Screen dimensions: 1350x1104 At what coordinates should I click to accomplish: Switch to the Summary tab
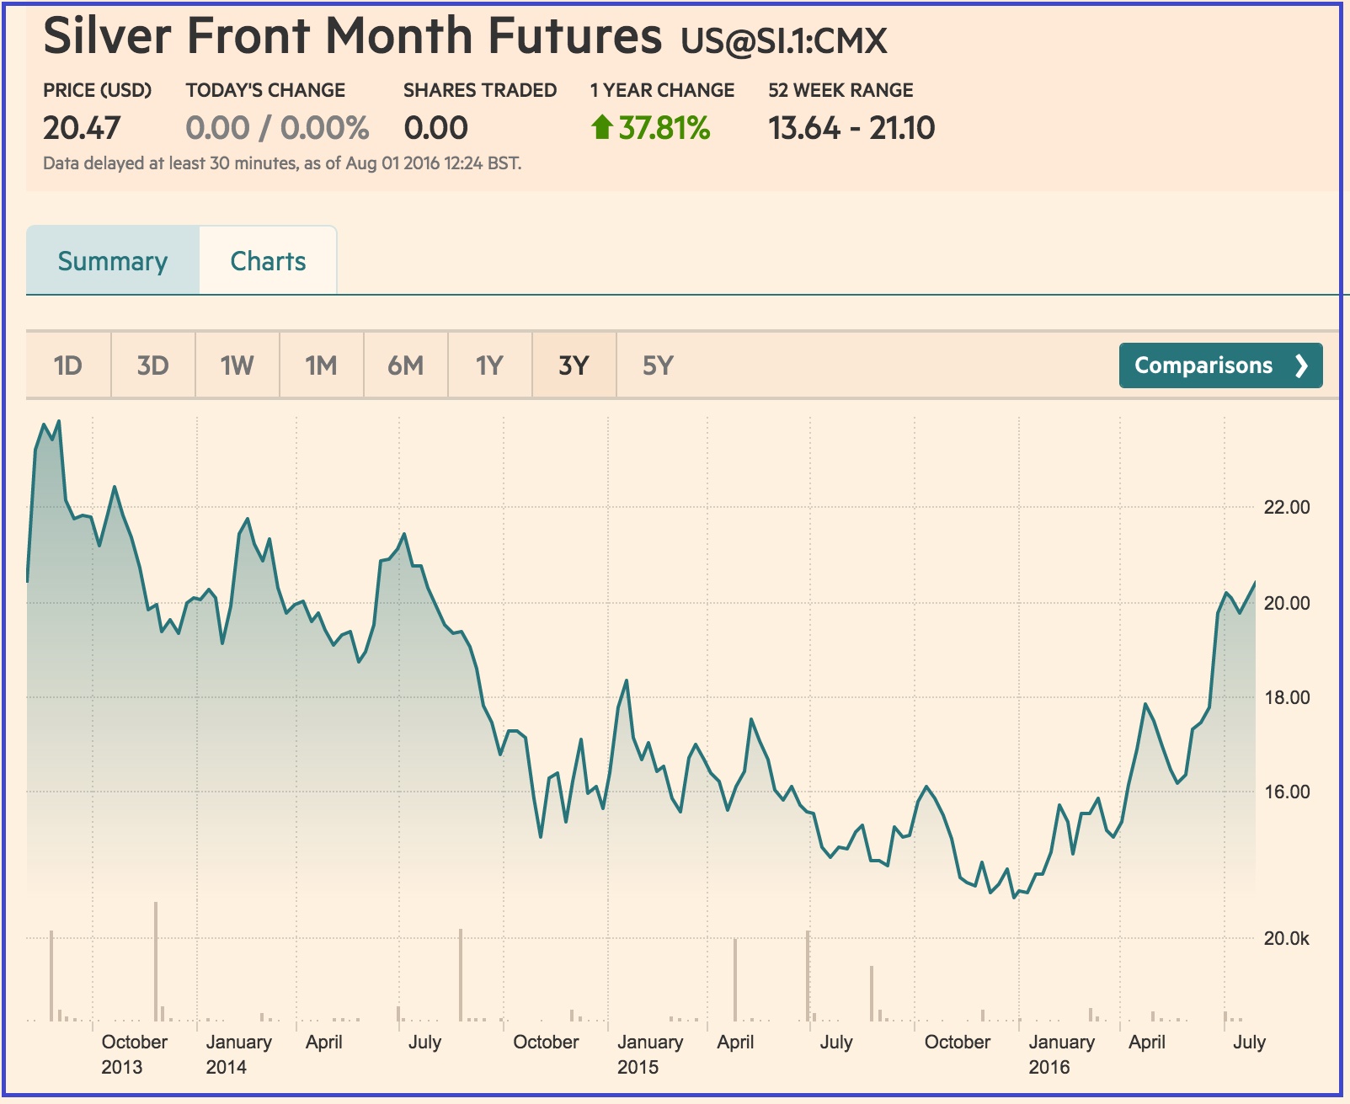click(113, 261)
